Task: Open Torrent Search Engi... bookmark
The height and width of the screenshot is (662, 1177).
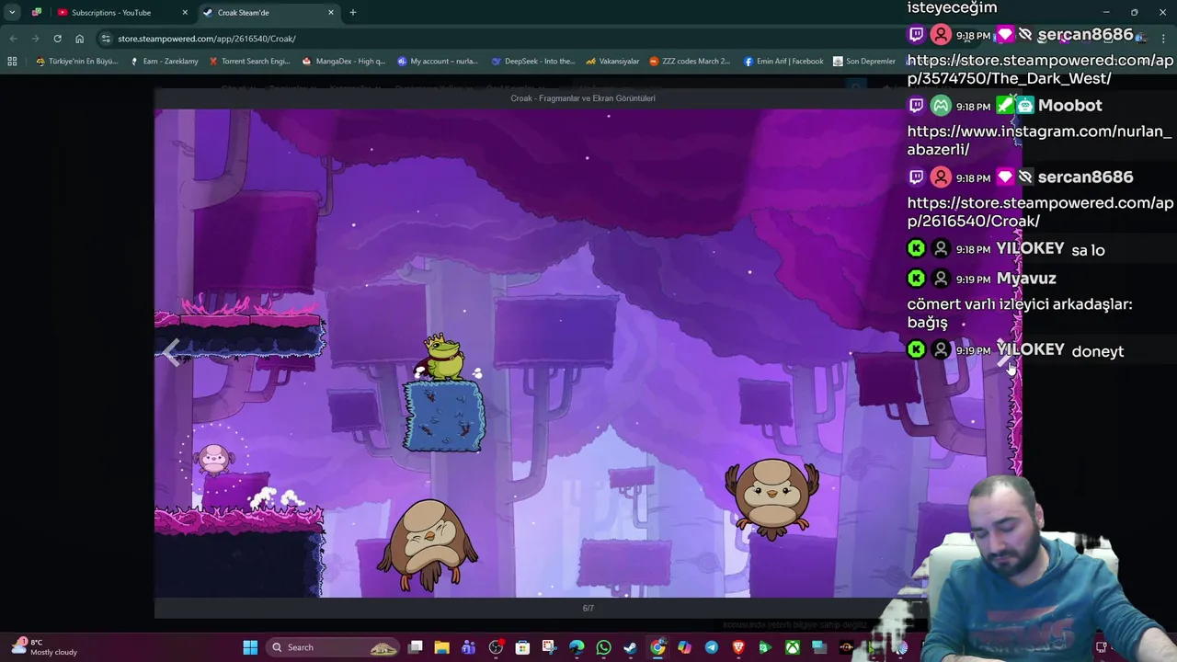Action: (250, 62)
